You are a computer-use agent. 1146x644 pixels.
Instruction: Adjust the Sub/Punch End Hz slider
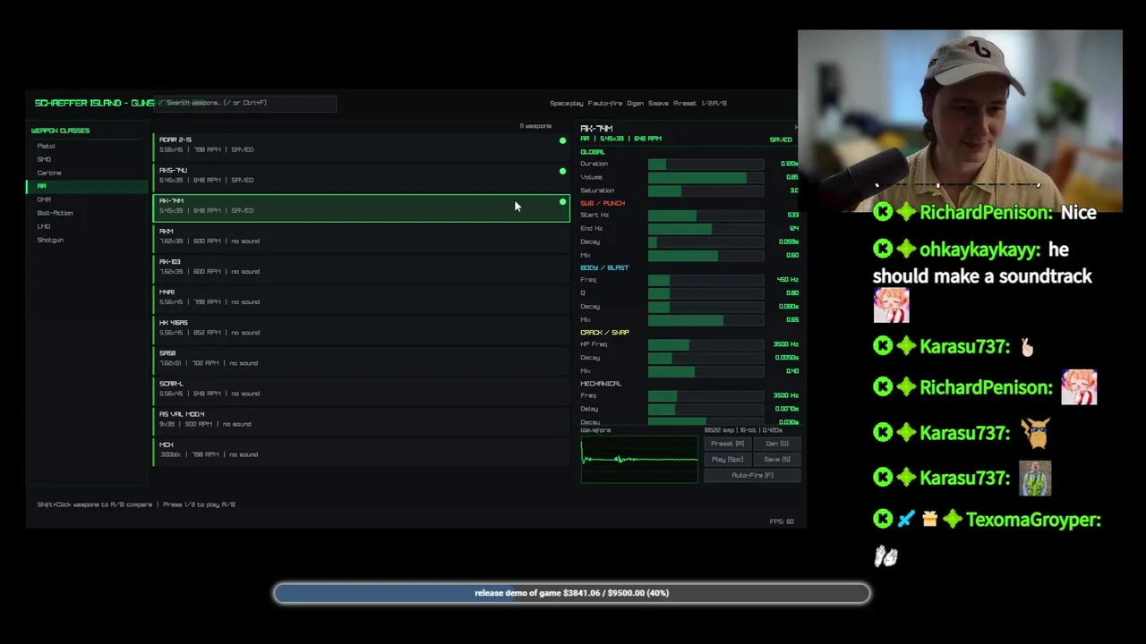[706, 229]
